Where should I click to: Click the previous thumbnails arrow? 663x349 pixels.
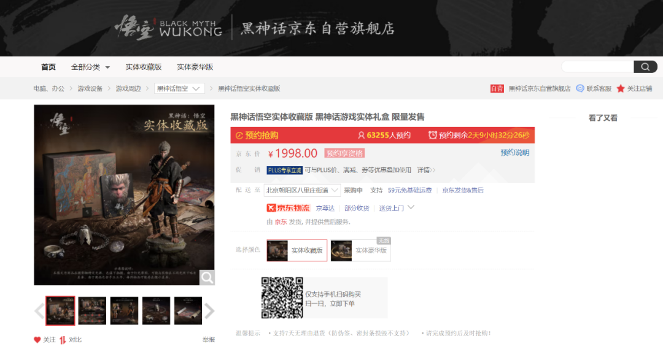39,311
